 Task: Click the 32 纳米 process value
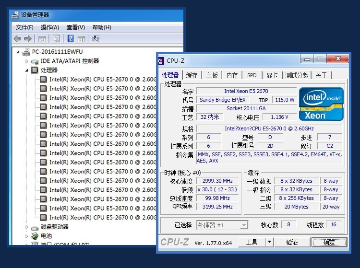click(210, 117)
